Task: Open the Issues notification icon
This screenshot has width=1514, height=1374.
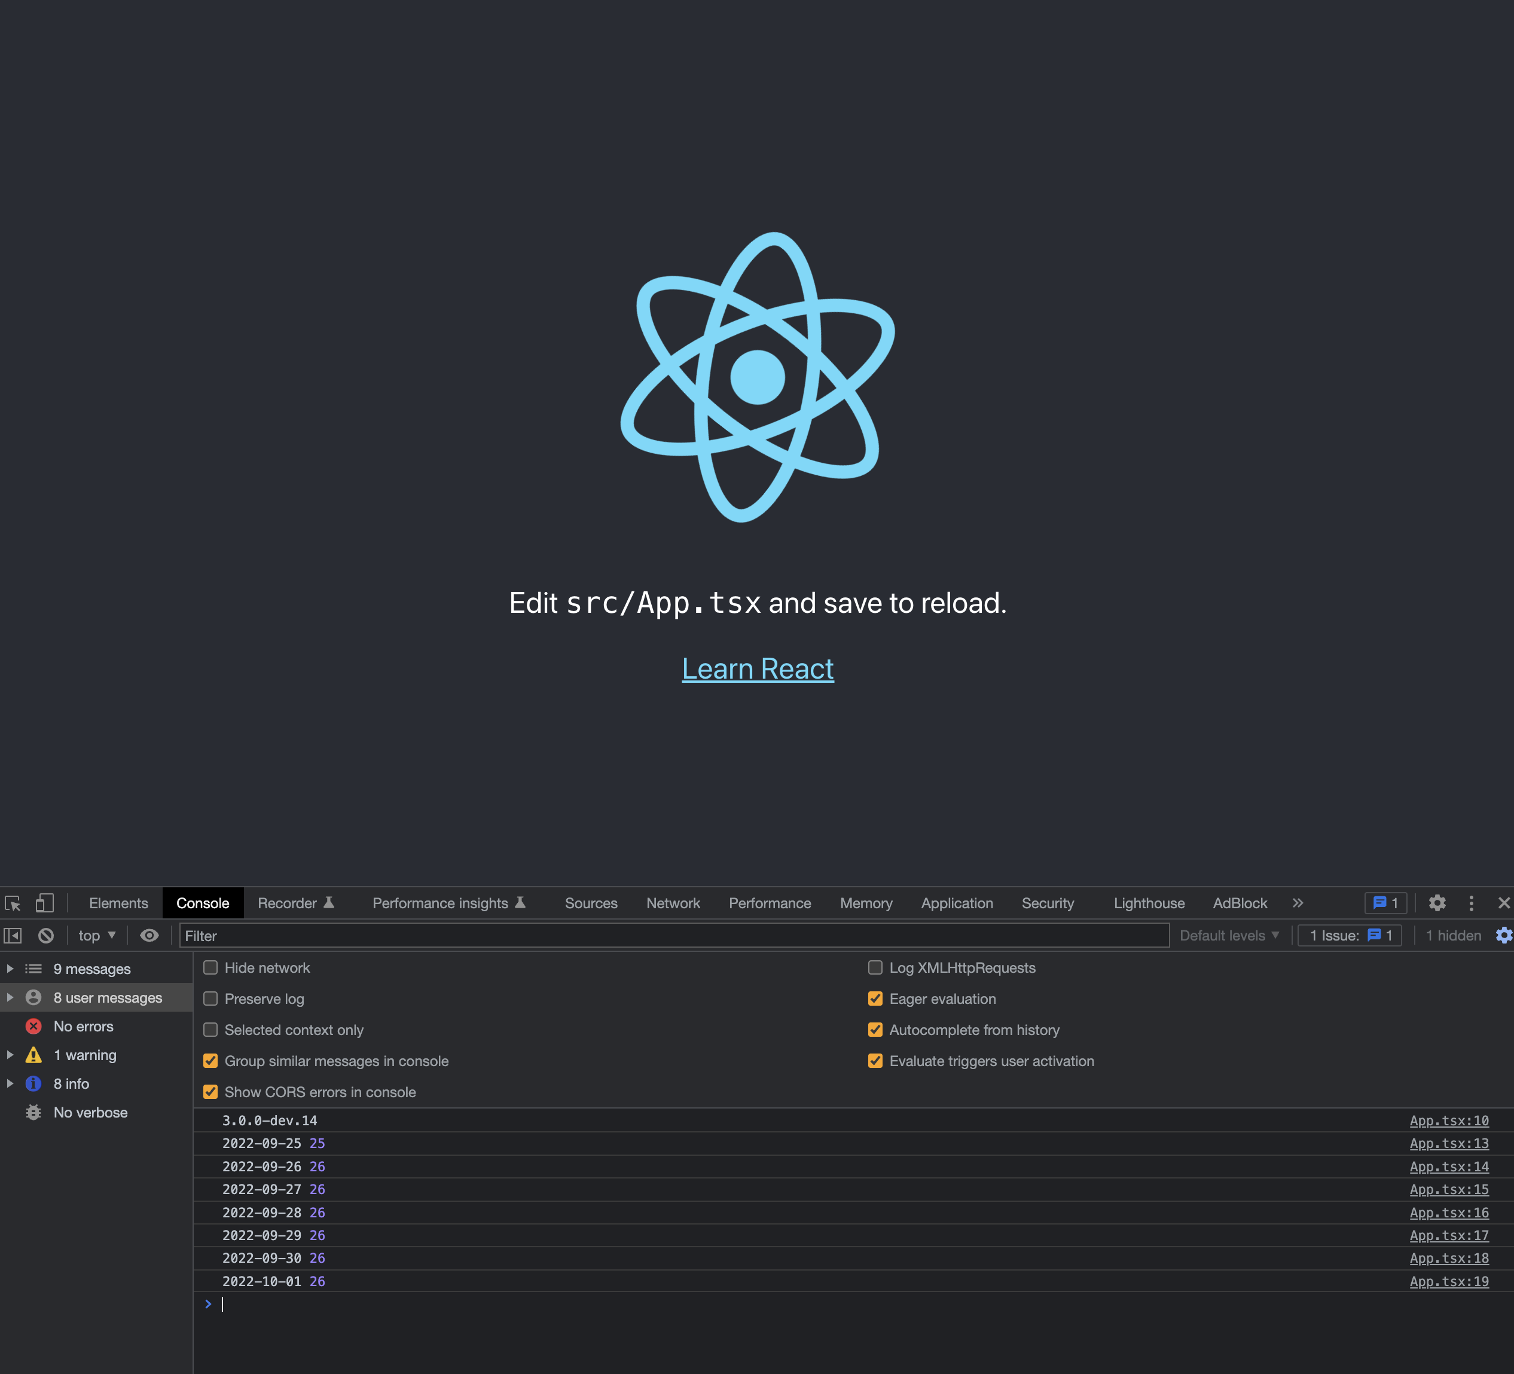Action: pyautogui.click(x=1384, y=903)
